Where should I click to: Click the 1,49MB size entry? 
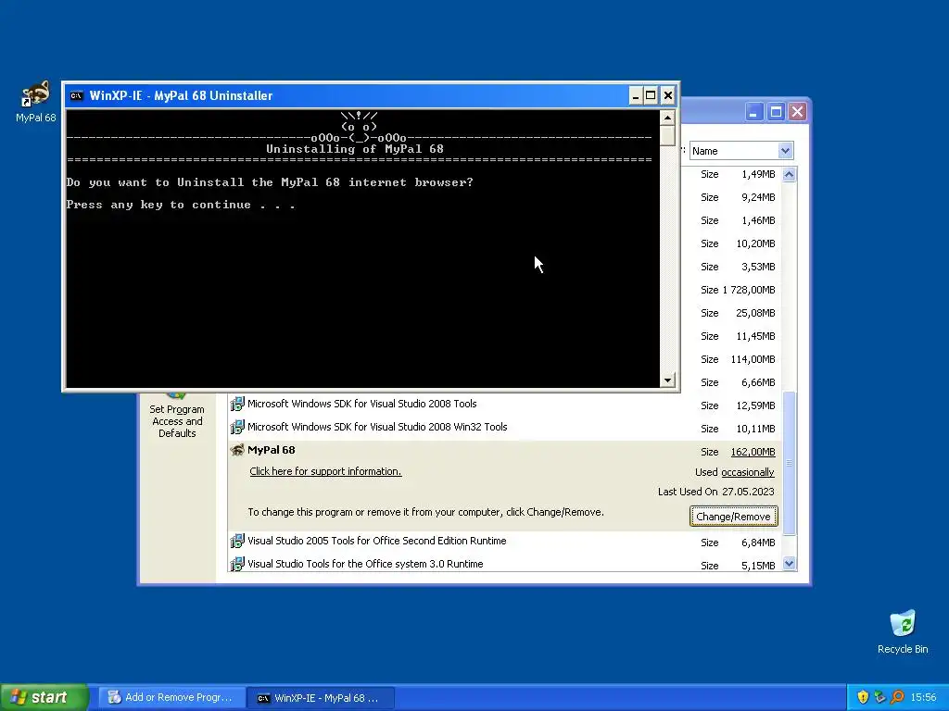point(758,174)
